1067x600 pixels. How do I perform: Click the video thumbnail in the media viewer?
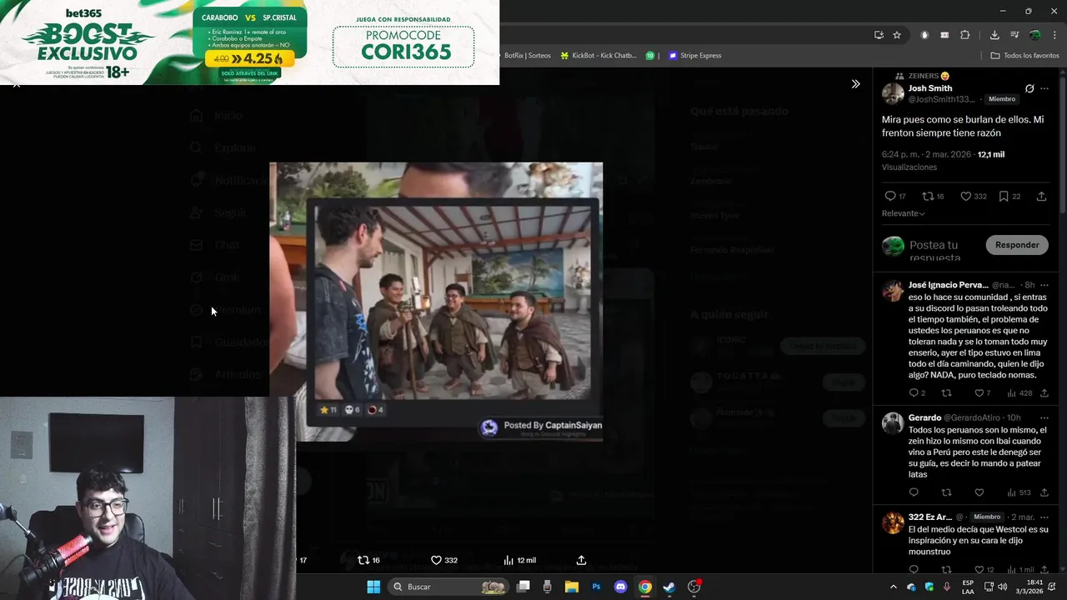436,302
